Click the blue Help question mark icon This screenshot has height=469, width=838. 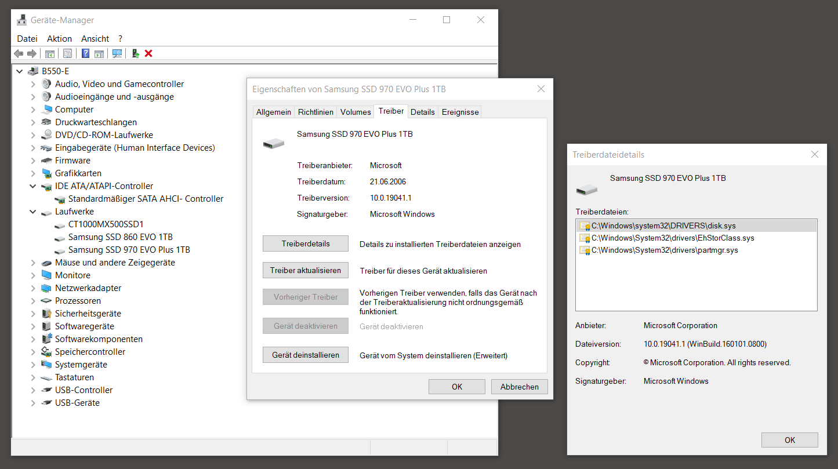pyautogui.click(x=85, y=53)
